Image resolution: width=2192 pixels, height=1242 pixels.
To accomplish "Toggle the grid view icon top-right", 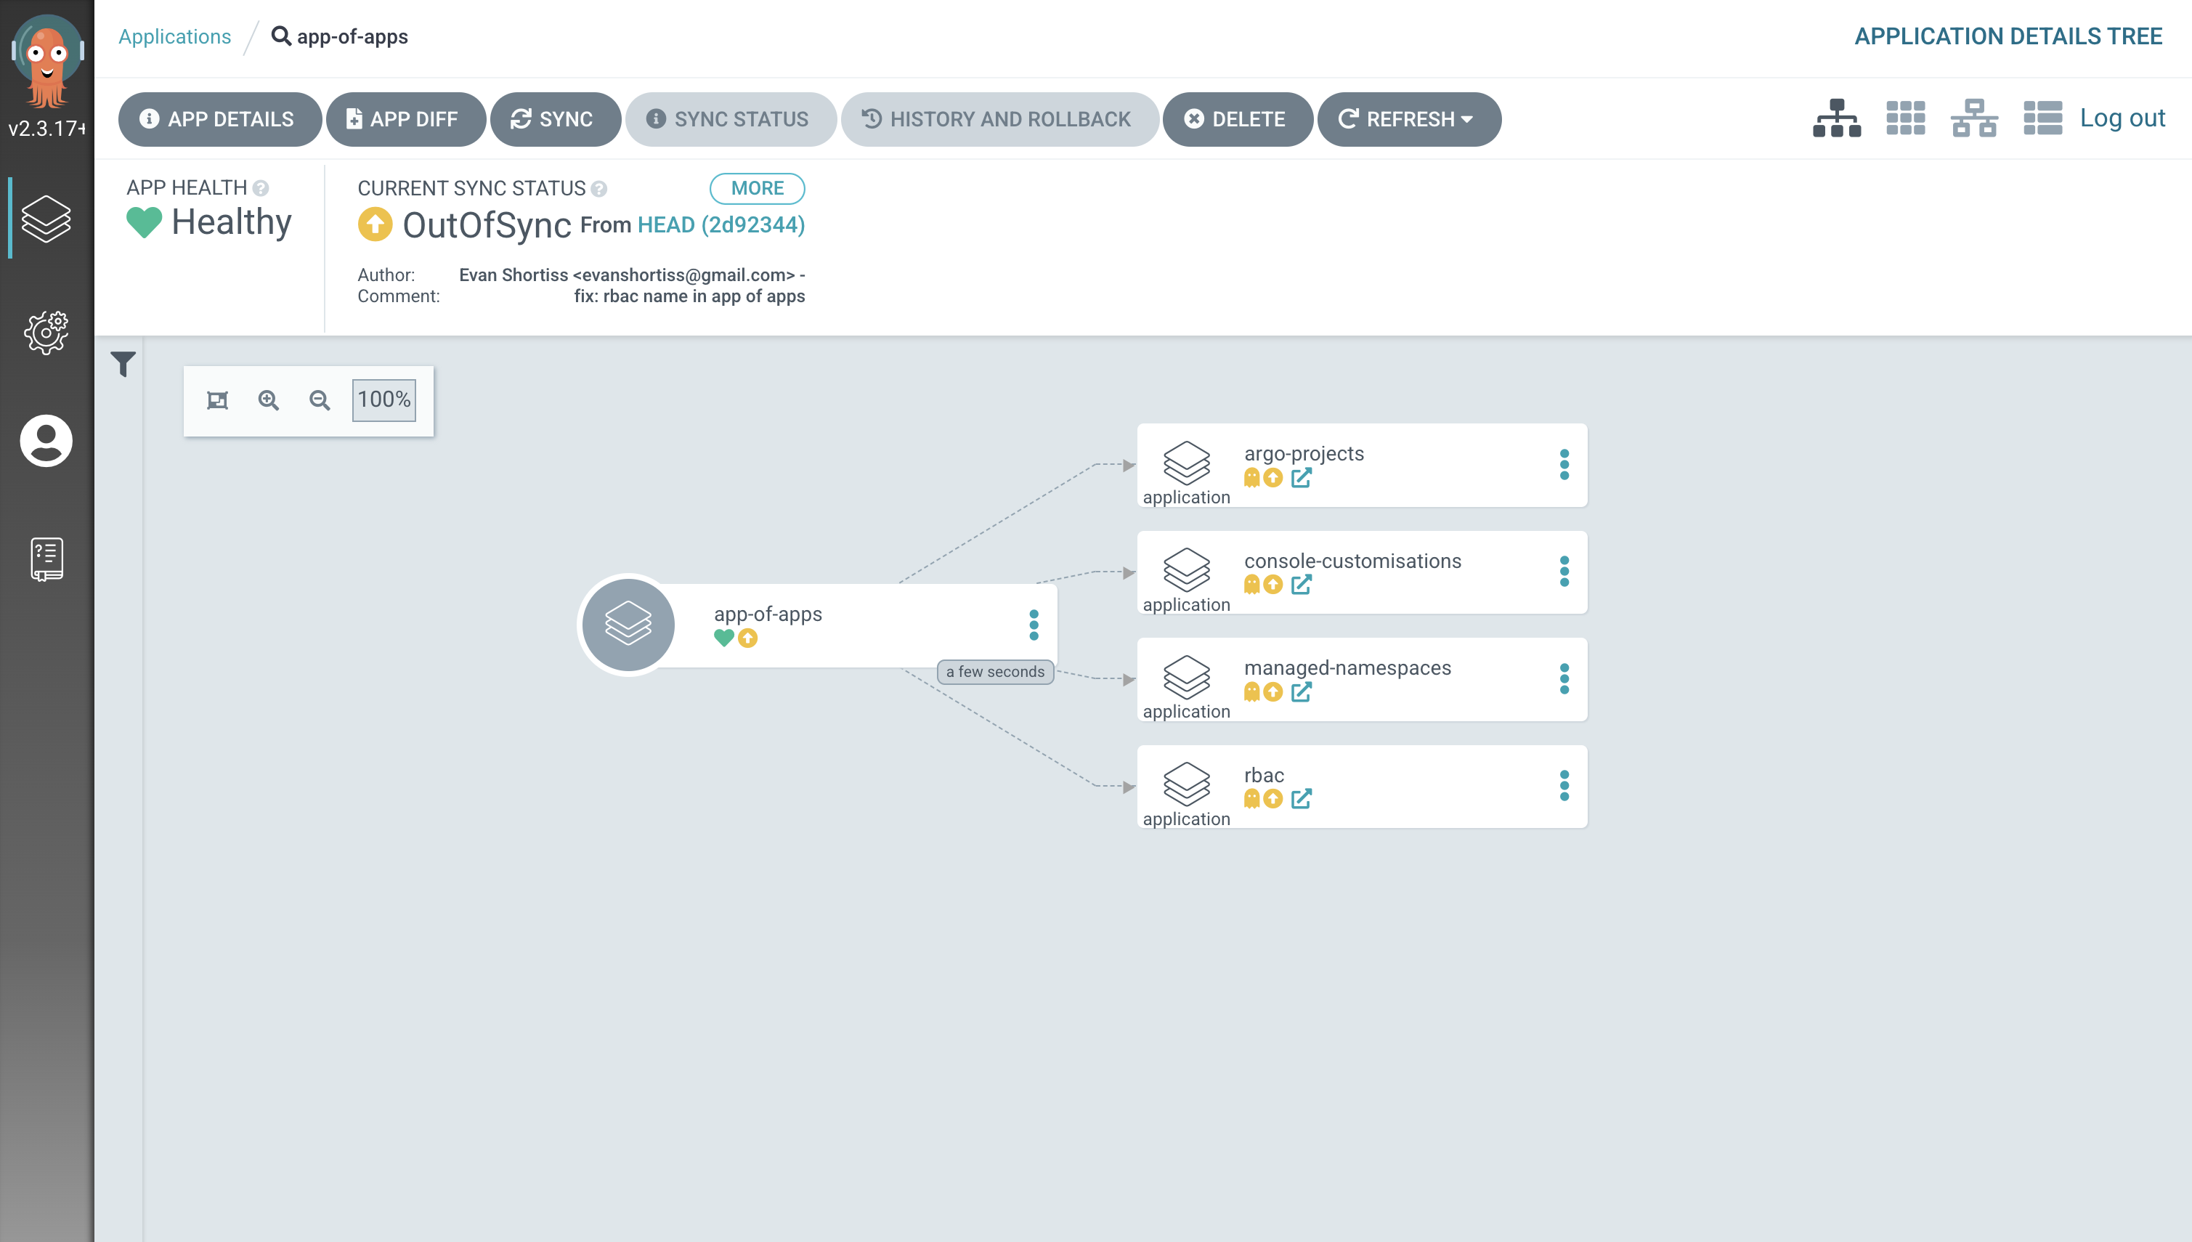I will point(1904,118).
